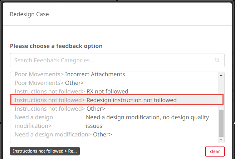
Task: Select the highlighted Redesign instruction not followed option
Action: (x=117, y=100)
